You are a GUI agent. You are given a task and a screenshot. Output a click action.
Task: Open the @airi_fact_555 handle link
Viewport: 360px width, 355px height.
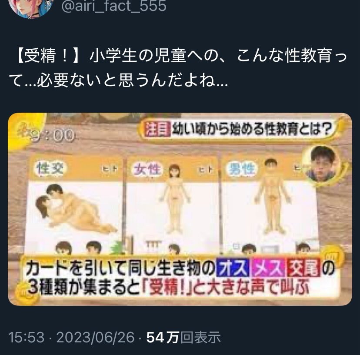coord(113,6)
